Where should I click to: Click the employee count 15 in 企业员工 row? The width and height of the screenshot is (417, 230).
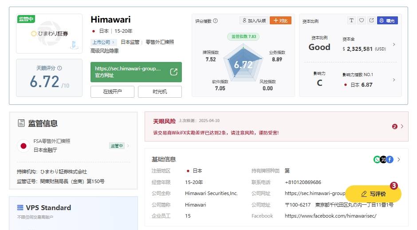coord(188,216)
